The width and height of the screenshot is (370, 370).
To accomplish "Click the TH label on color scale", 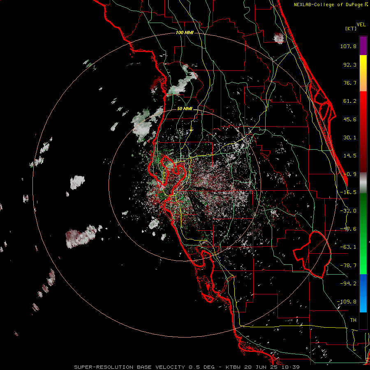I will click(353, 320).
